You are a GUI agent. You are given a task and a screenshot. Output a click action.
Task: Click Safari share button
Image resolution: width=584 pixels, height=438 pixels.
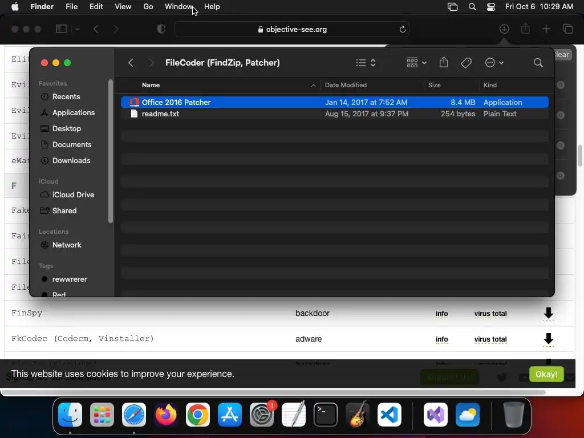tap(525, 29)
